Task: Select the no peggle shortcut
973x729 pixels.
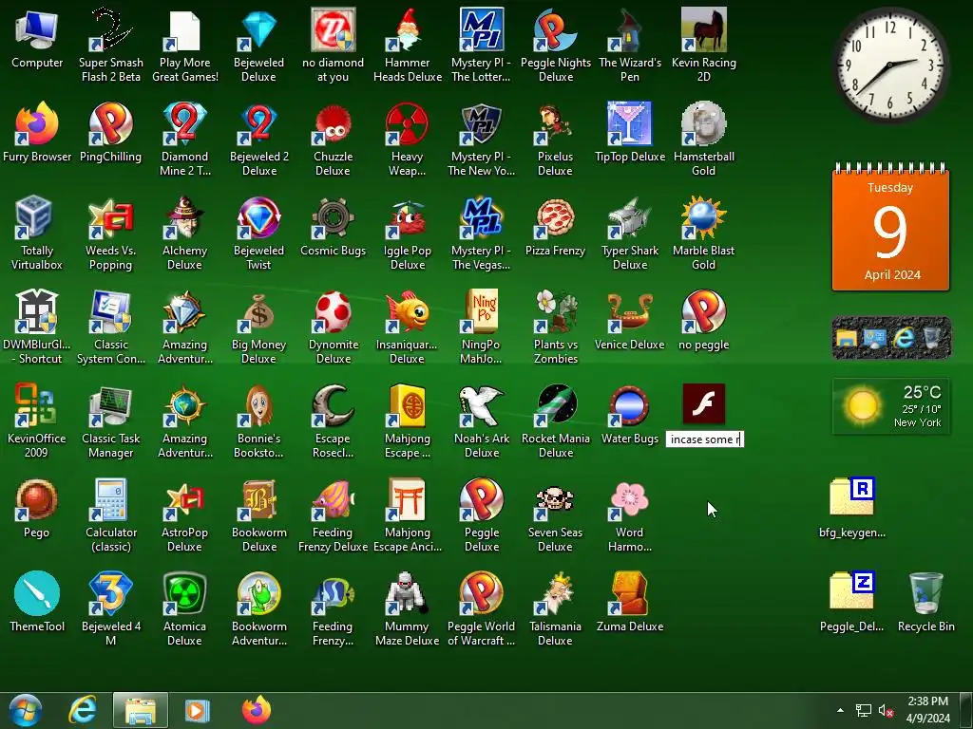Action: click(704, 311)
